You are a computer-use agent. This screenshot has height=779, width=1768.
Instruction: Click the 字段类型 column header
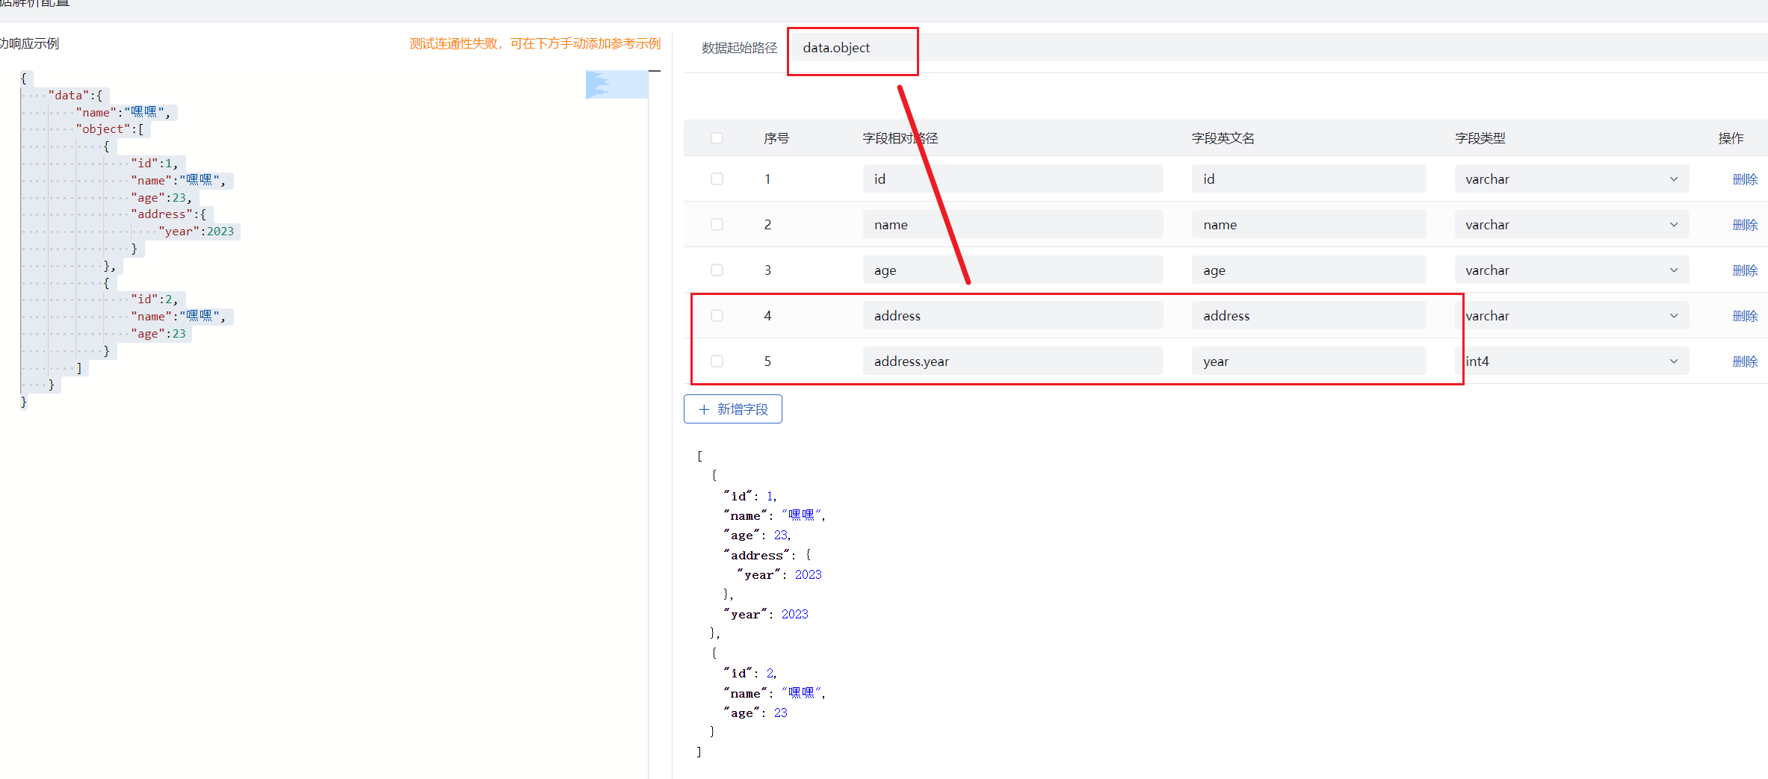click(x=1480, y=138)
